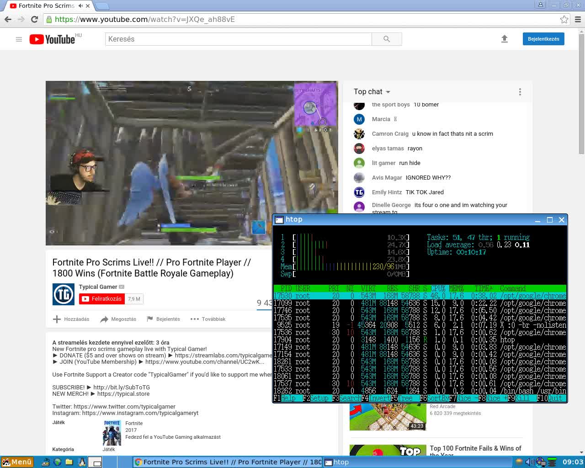Click the Fortnite live video player
Image resolution: width=585 pixels, height=468 pixels.
coord(191,163)
